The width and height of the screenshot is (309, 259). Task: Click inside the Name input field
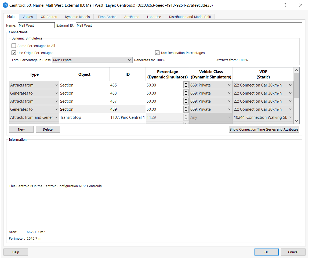point(36,25)
